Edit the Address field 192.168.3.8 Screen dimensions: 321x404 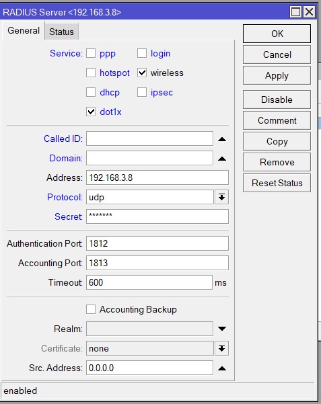tap(157, 177)
